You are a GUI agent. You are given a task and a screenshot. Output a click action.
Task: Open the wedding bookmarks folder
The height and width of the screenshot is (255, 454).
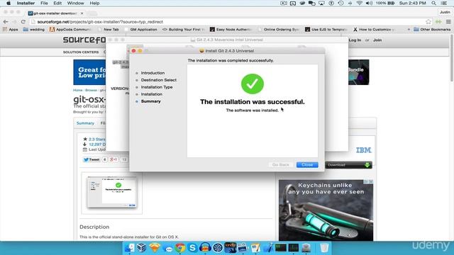[33, 30]
